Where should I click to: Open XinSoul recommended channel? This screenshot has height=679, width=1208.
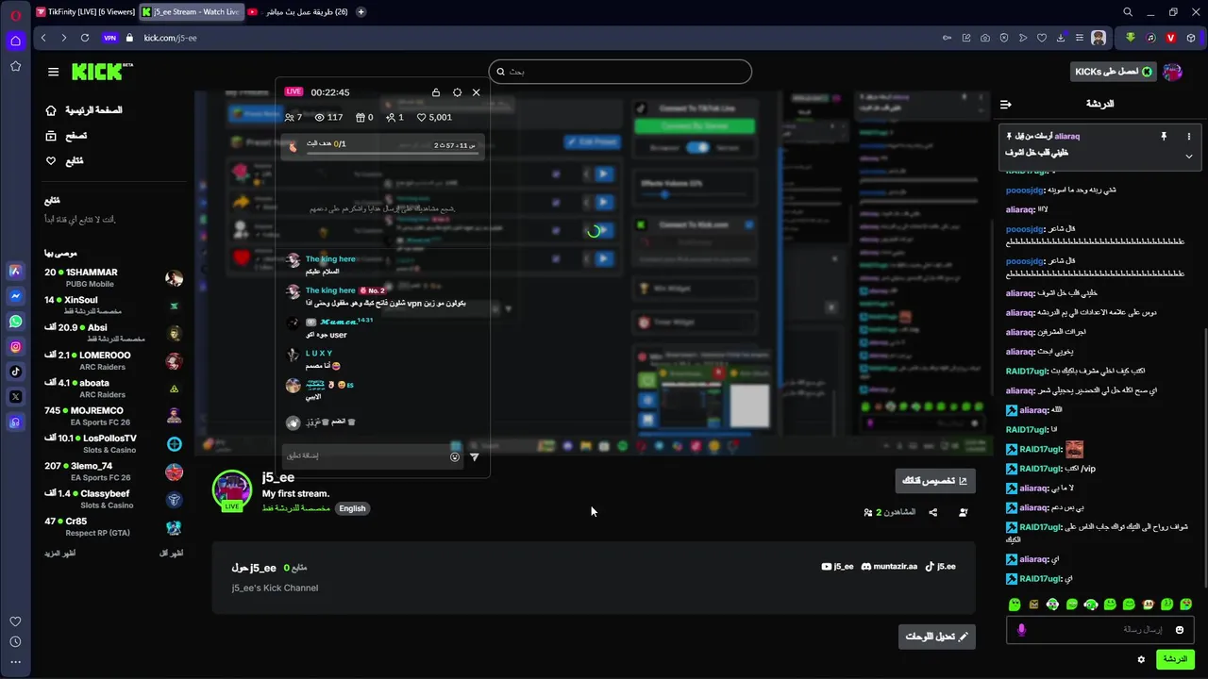tap(113, 306)
